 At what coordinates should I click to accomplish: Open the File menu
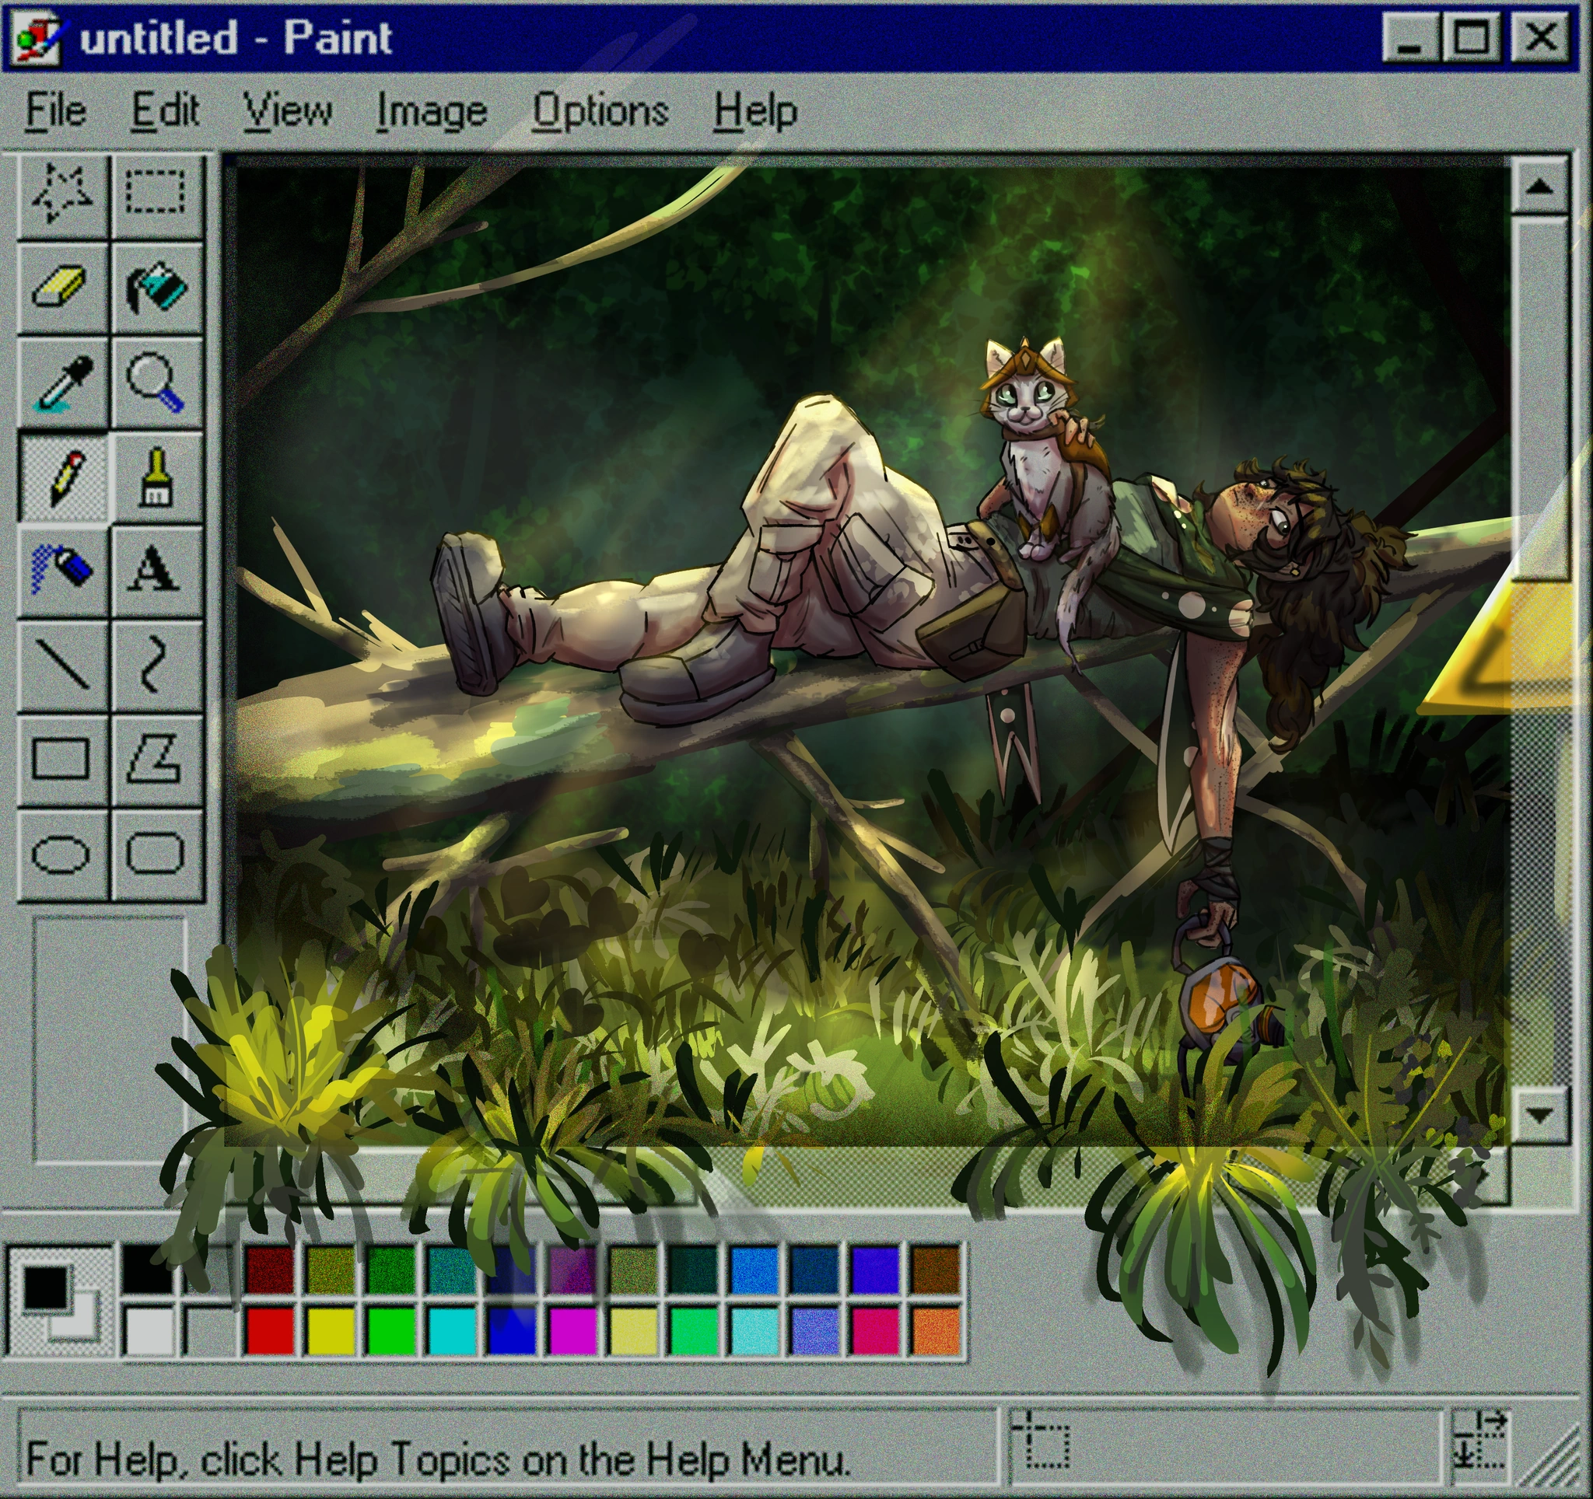(56, 110)
